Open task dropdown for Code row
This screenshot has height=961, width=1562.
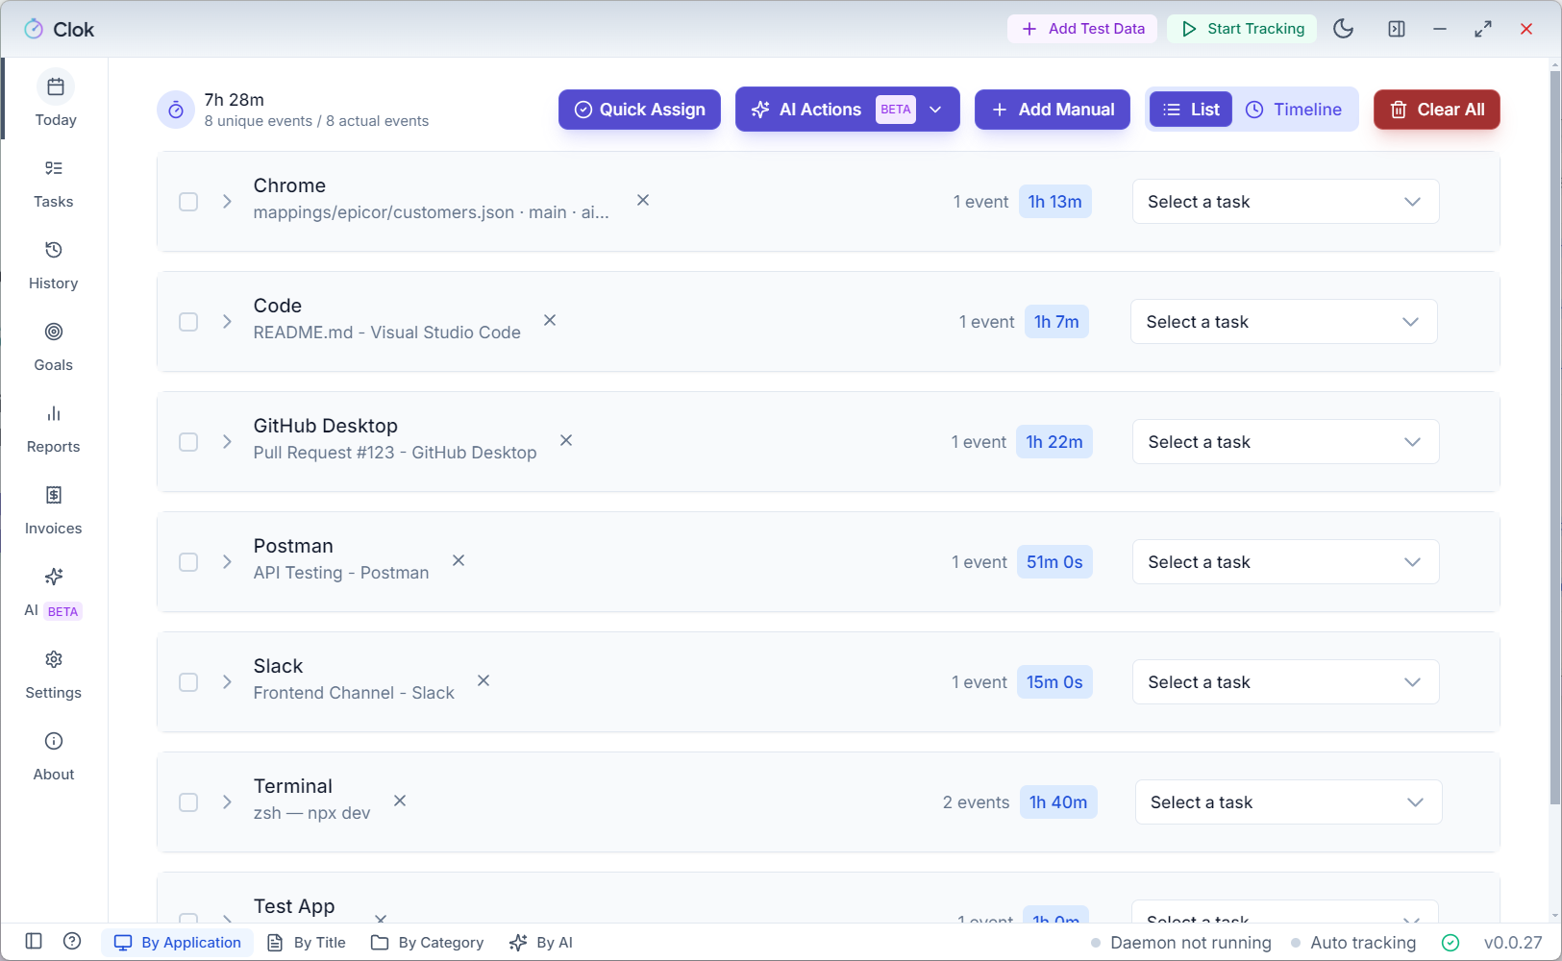1283,322
